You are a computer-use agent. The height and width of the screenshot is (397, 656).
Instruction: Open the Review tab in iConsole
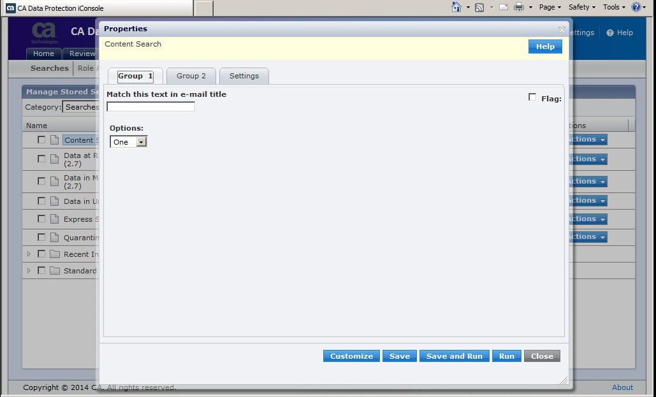80,54
